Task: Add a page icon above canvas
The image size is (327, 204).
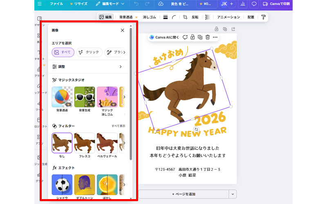Action: click(233, 29)
